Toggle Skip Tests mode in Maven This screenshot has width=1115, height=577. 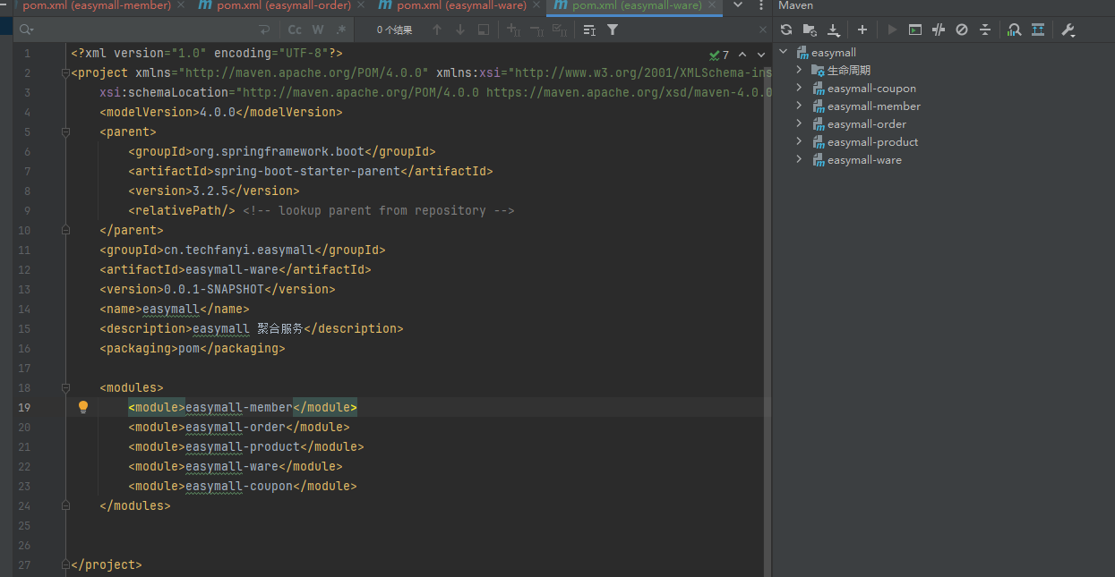(x=962, y=30)
